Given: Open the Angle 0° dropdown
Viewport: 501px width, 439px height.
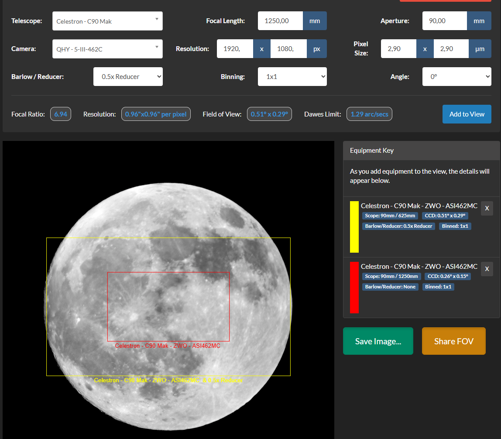Looking at the screenshot, I should click(456, 77).
